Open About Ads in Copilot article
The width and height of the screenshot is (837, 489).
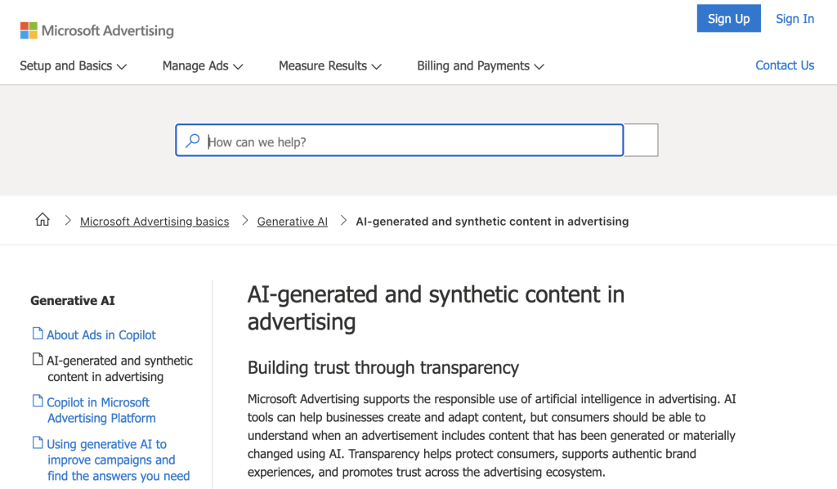point(101,334)
